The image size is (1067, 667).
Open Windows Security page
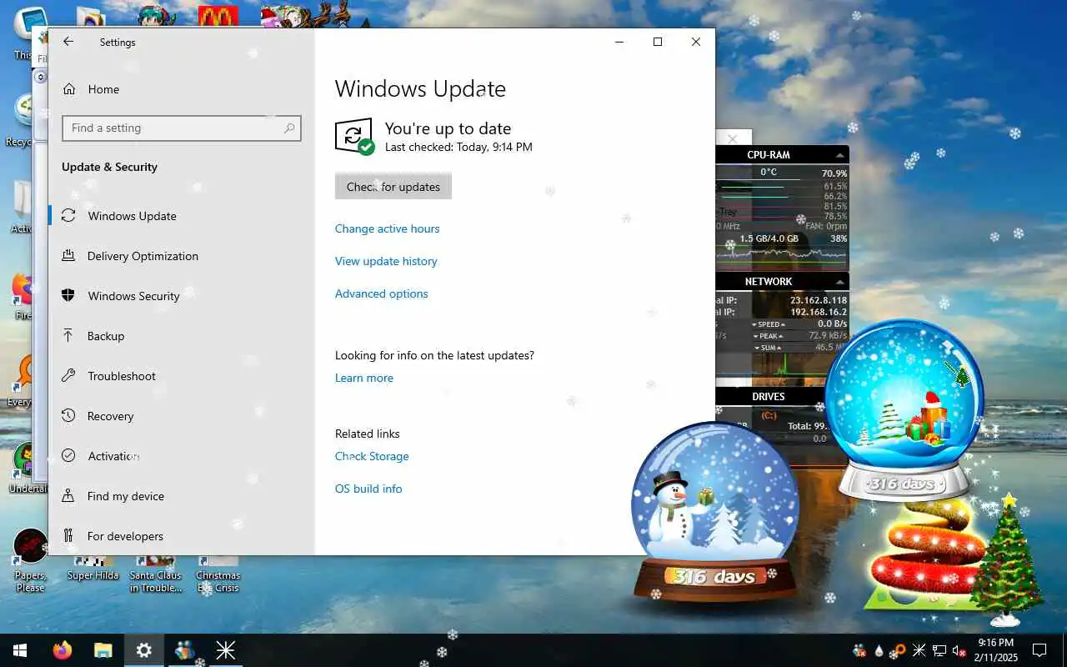coord(133,296)
